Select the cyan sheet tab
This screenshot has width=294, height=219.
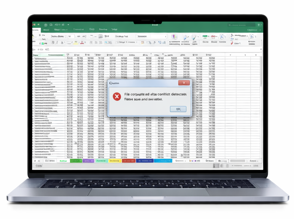pos(162,161)
